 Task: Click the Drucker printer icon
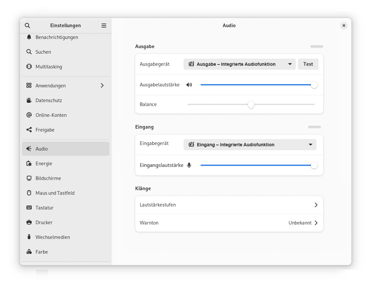29,223
